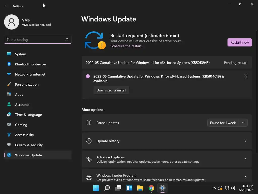
Task: Show hidden tray icons chevron
Action: click(x=214, y=188)
